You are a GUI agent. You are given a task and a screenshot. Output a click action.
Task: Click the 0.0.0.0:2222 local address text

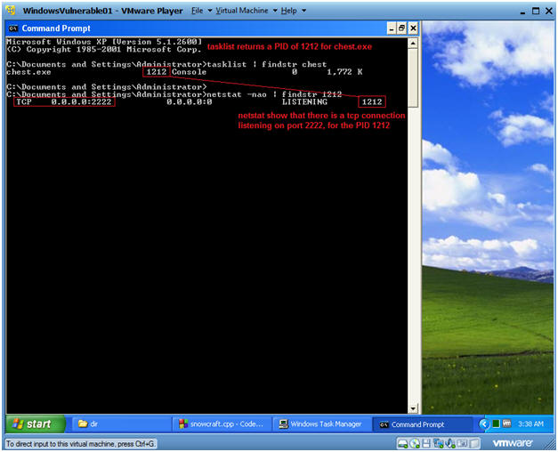point(82,101)
